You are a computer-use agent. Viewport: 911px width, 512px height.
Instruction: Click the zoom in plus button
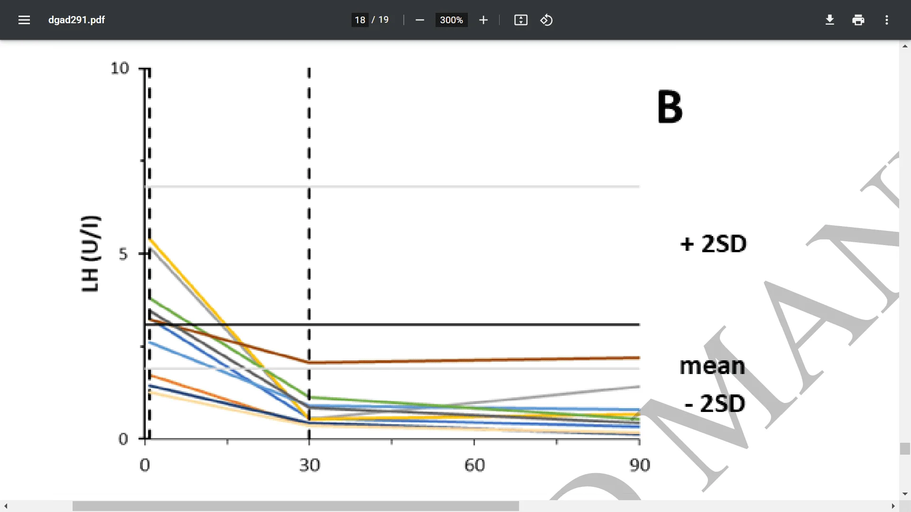tap(483, 20)
